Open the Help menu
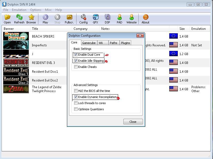Screen dimensions: 213x159 59,10
